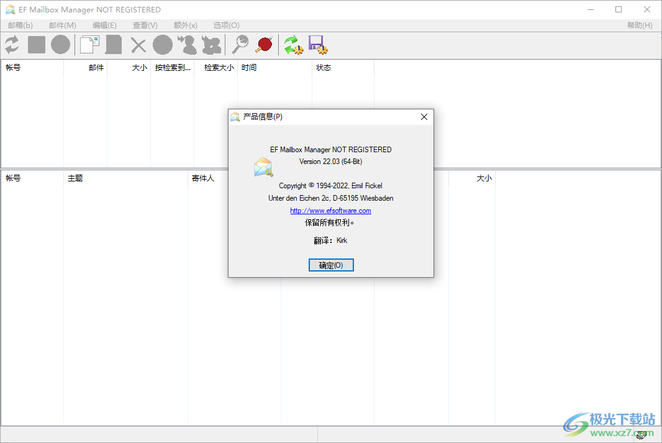Open the 选项(O) menu
Image resolution: width=662 pixels, height=443 pixels.
(x=226, y=25)
